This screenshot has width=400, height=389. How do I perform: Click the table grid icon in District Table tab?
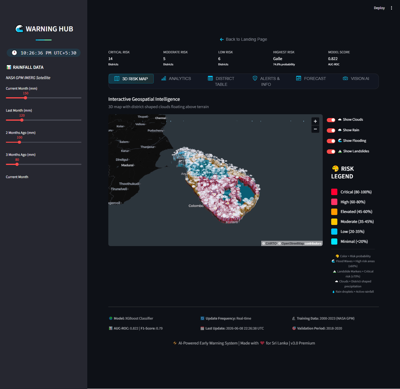(x=210, y=78)
